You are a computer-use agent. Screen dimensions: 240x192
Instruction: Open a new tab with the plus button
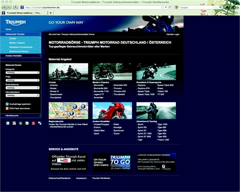click(51, 13)
